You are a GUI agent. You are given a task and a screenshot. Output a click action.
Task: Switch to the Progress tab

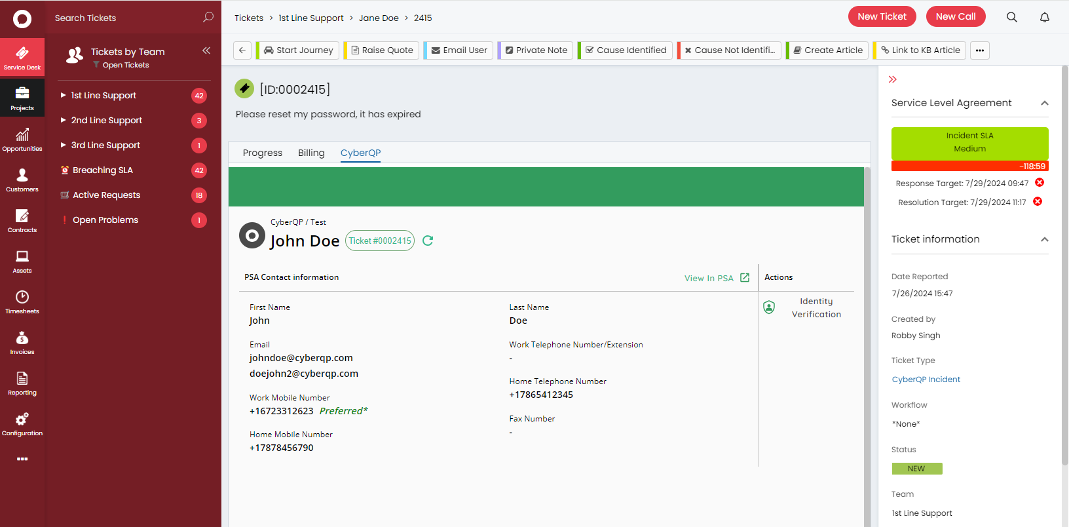coord(262,153)
